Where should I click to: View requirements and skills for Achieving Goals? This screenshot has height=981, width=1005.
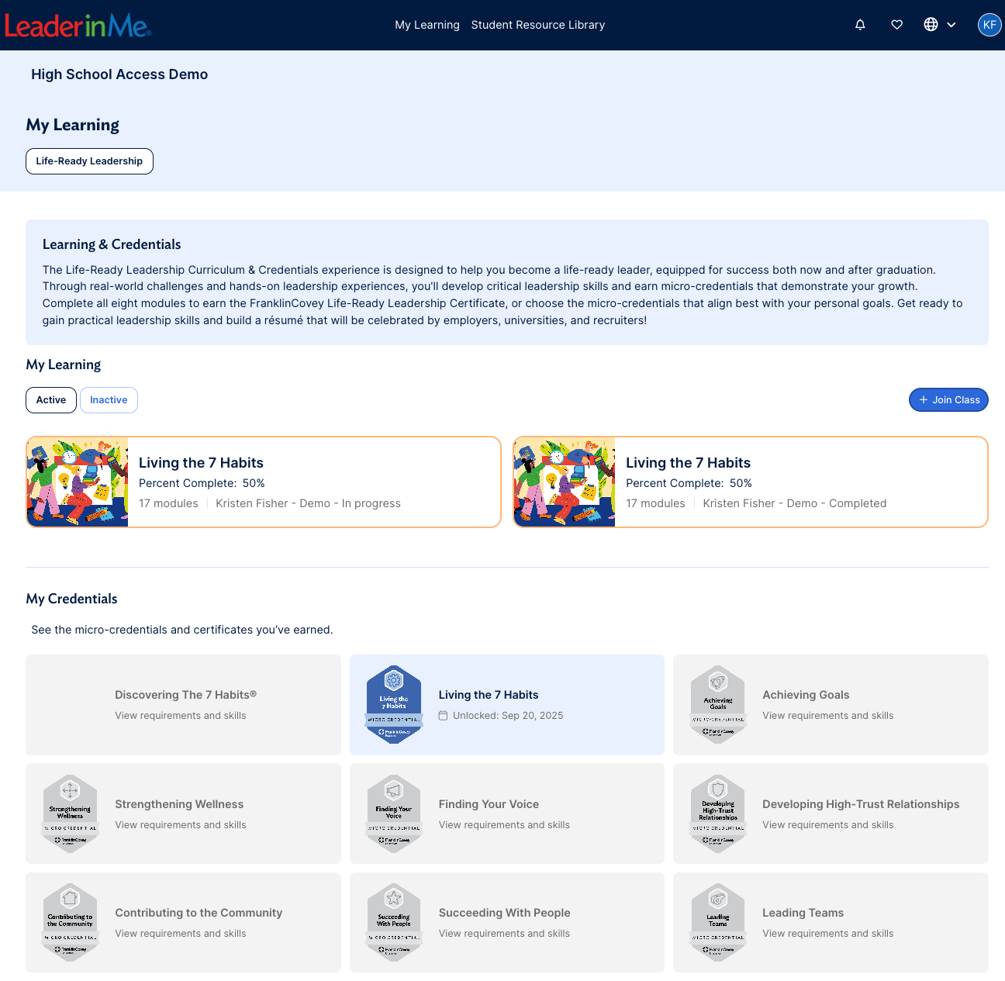827,716
